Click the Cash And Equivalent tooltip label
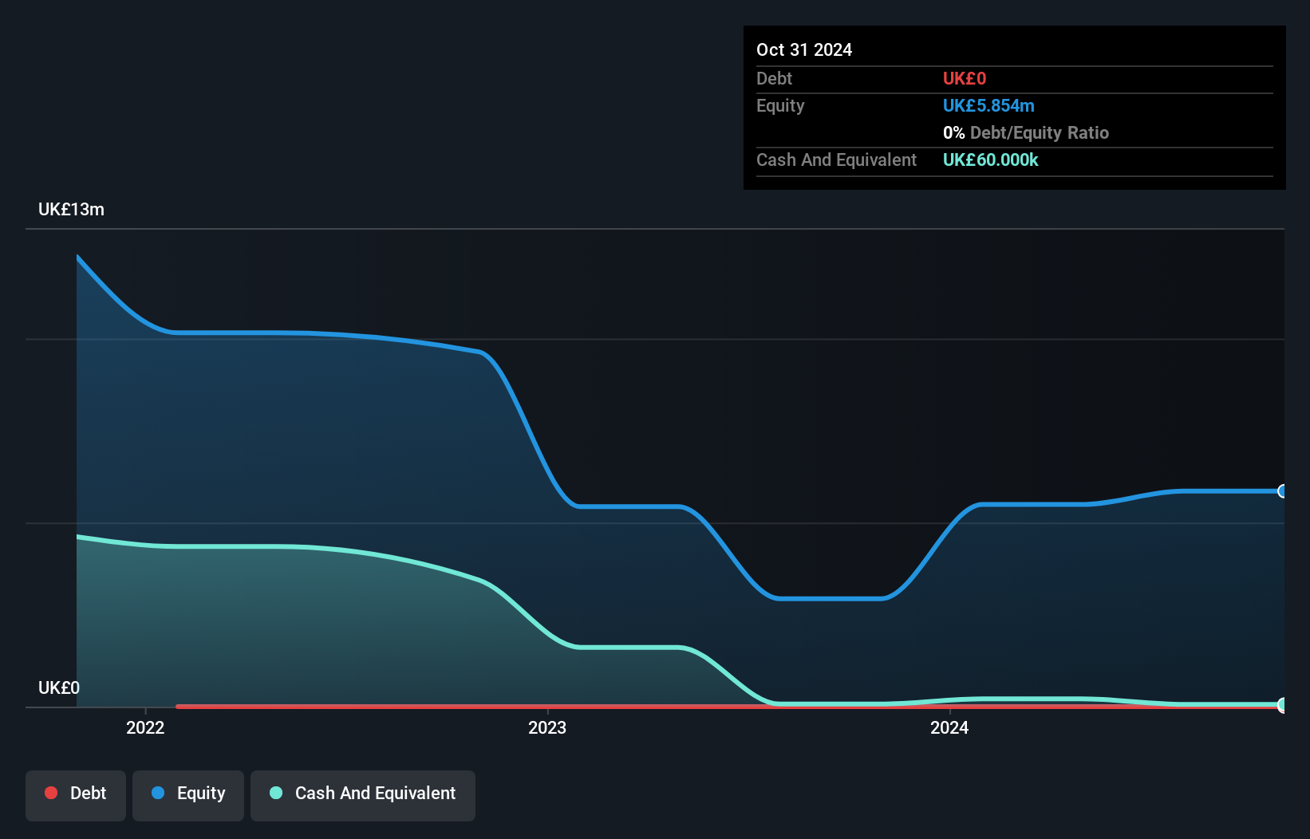The width and height of the screenshot is (1310, 839). tap(836, 160)
